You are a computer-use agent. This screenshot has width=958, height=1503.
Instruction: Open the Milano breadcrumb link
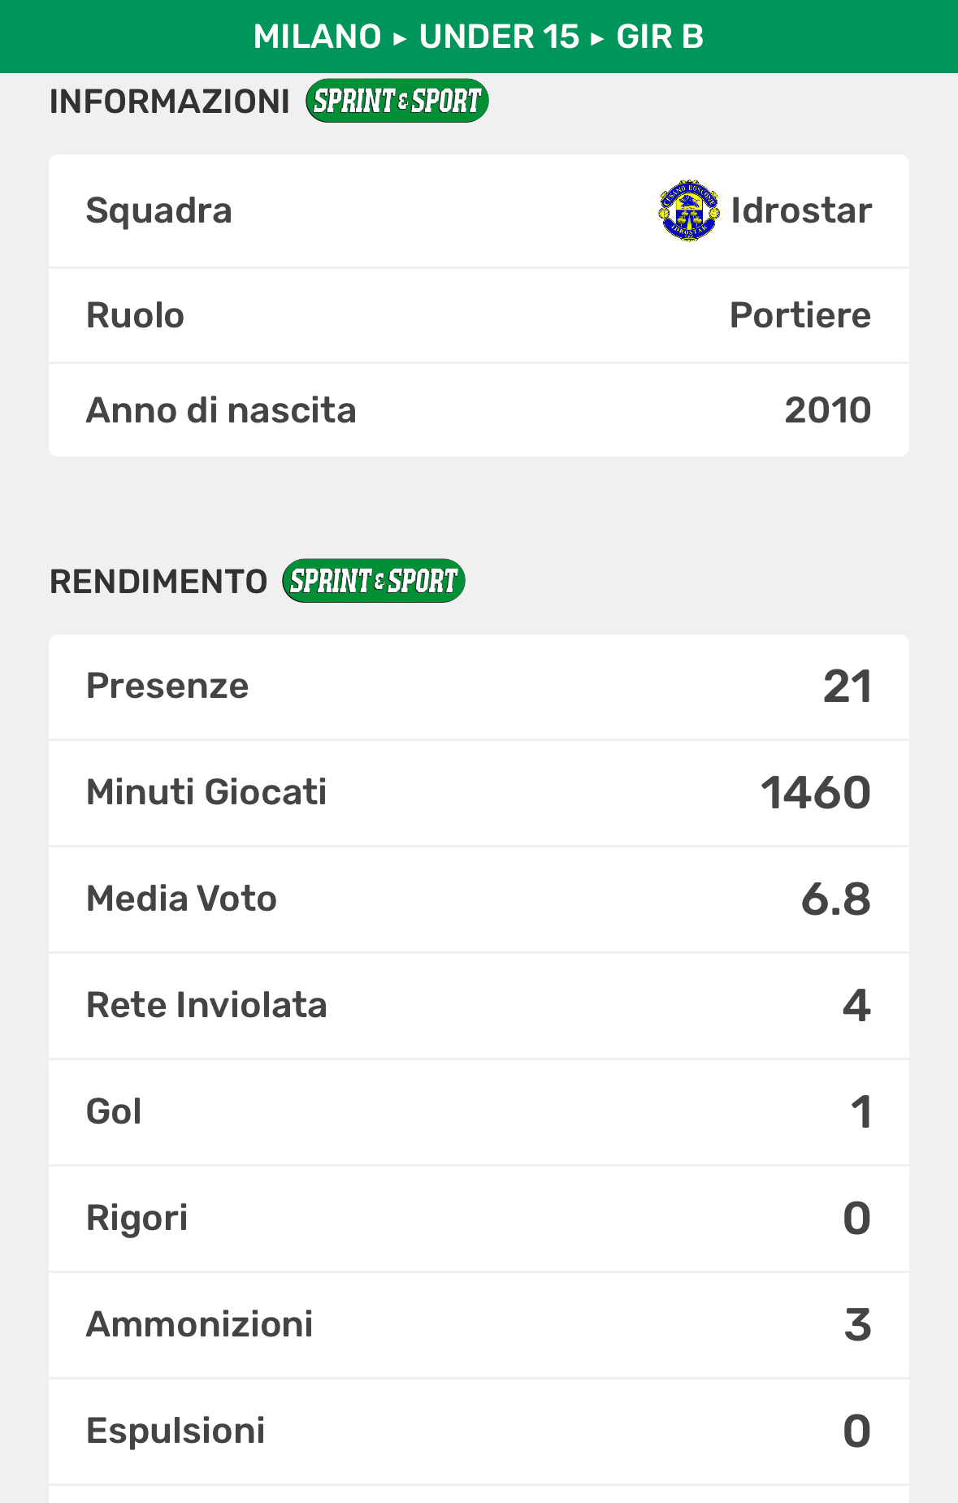[x=317, y=37]
